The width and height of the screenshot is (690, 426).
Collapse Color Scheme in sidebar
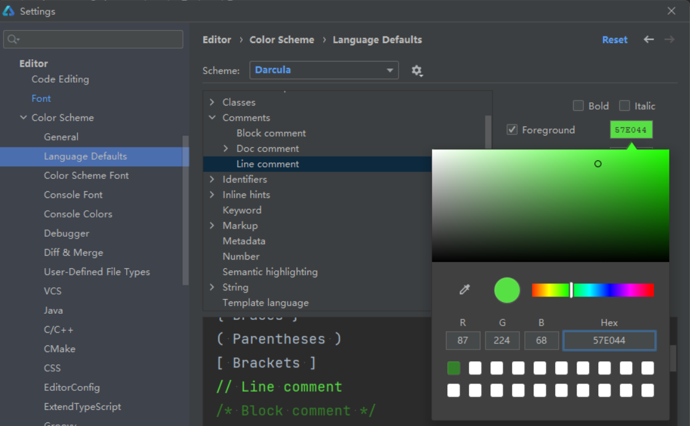tap(23, 118)
